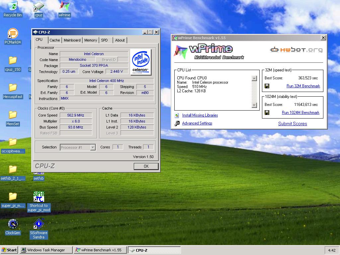Click the Code Name Mendocino field
This screenshot has height=255, width=340.
[x=77, y=60]
